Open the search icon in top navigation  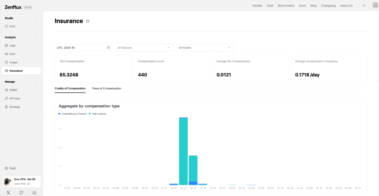(x=364, y=6)
